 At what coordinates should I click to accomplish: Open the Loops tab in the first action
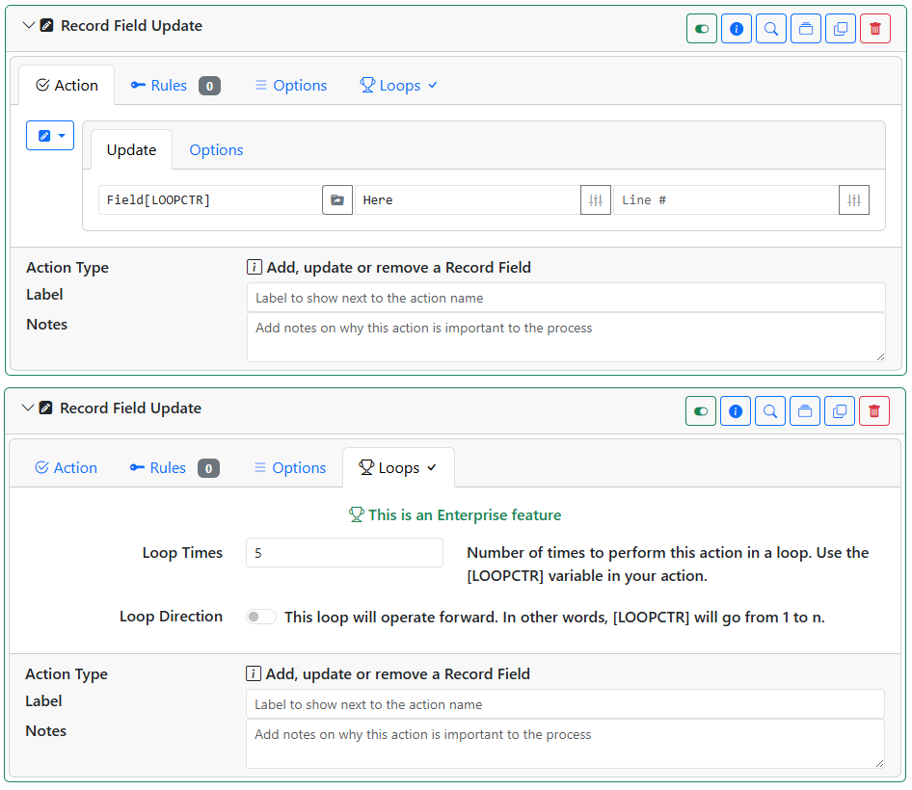point(398,86)
